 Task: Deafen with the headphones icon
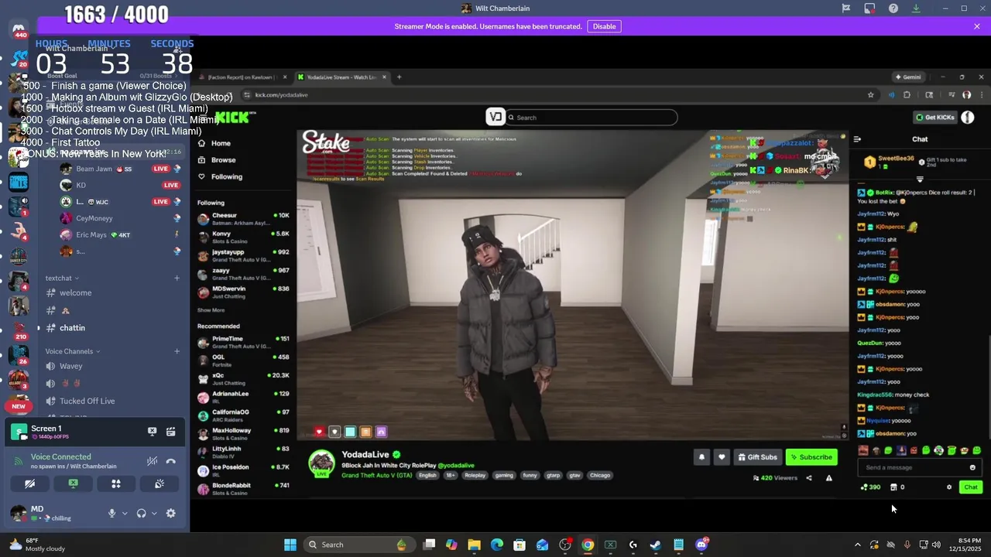[141, 513]
